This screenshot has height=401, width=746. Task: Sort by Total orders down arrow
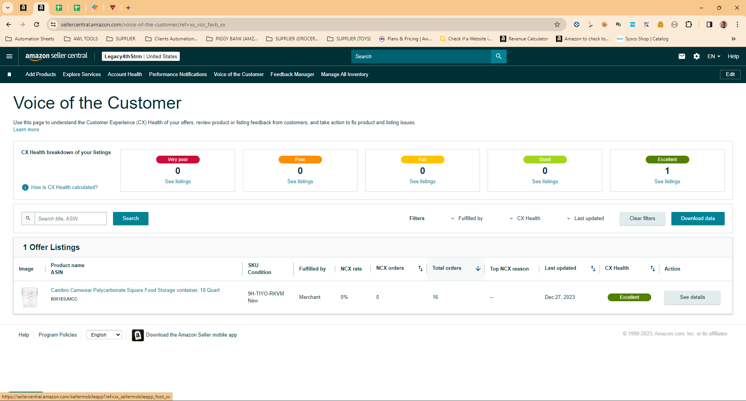coord(478,269)
